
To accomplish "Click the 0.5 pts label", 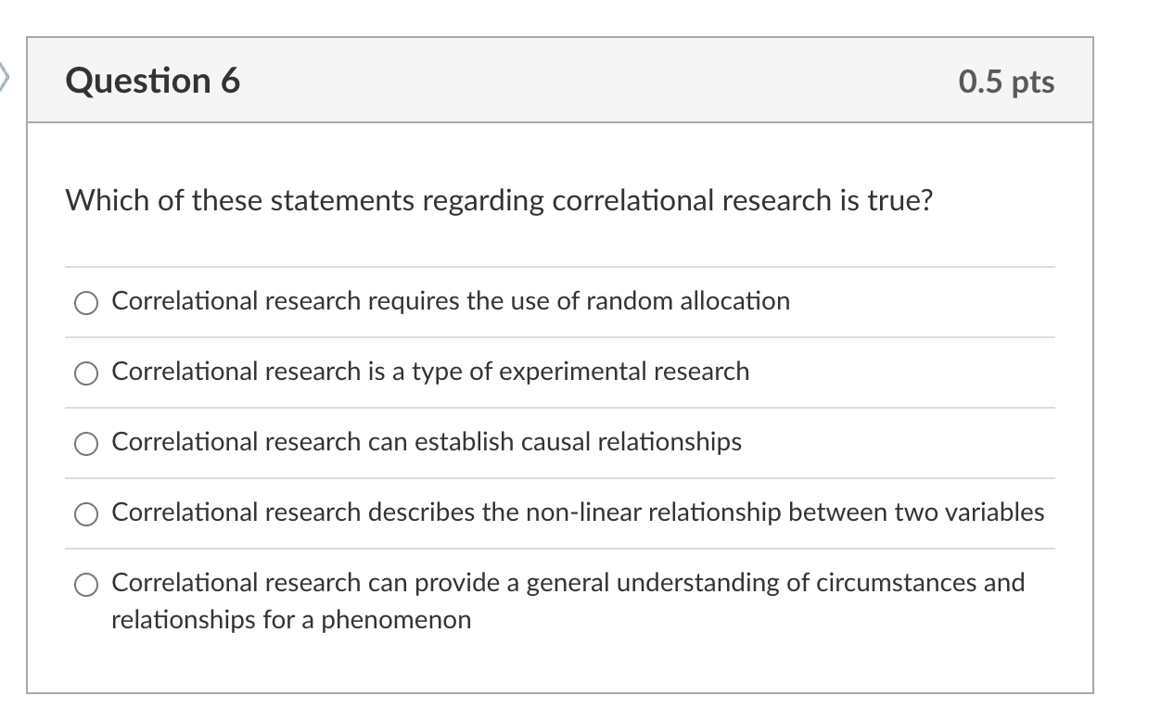I will [1006, 82].
